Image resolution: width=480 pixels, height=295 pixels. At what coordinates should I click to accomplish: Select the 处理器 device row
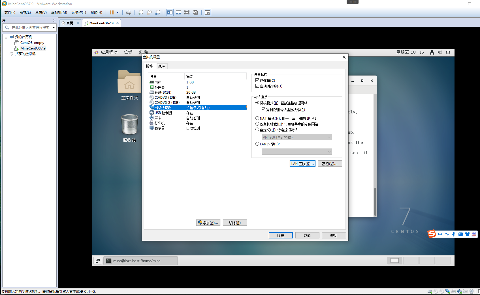(198, 87)
